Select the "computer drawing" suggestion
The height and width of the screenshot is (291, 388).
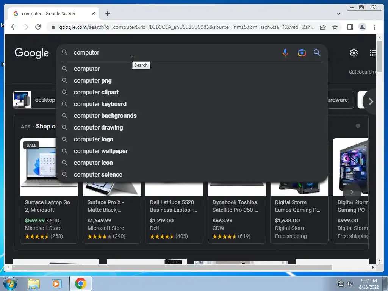(192, 128)
